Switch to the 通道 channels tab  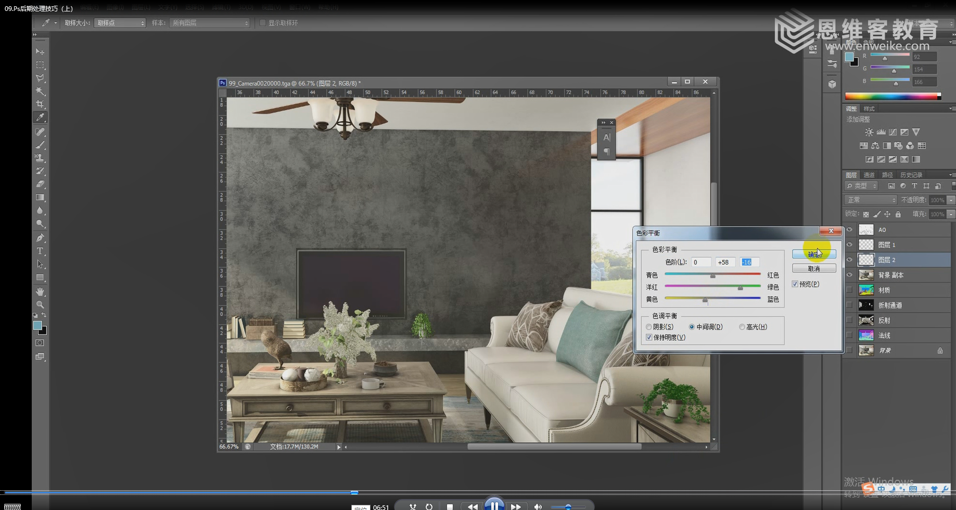click(x=869, y=175)
